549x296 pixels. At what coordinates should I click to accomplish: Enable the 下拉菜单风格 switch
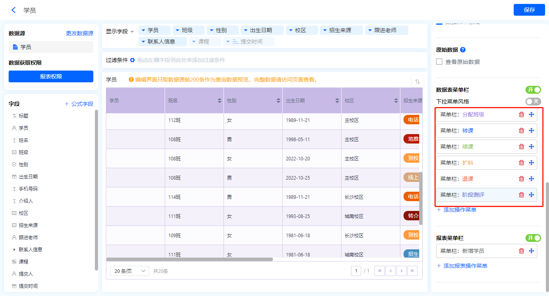533,102
